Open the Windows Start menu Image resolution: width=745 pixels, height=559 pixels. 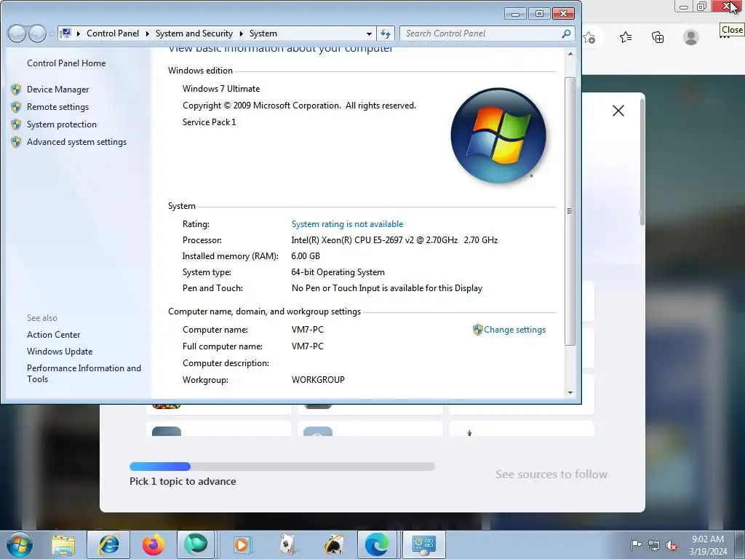(20, 544)
